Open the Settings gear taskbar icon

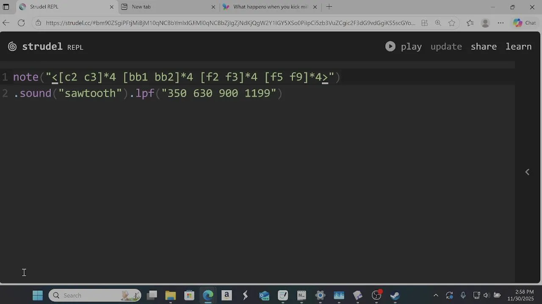tap(320, 296)
